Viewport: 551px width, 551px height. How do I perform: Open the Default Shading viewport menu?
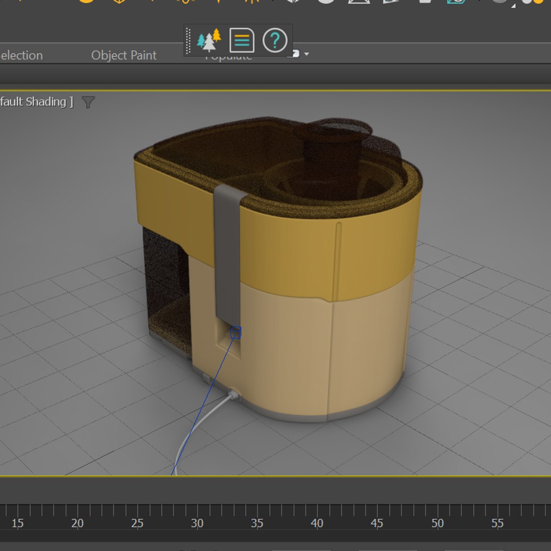(37, 102)
